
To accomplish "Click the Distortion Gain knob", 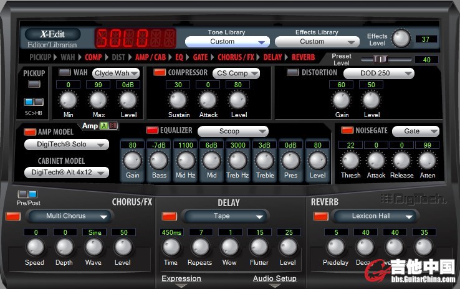I will 341,100.
